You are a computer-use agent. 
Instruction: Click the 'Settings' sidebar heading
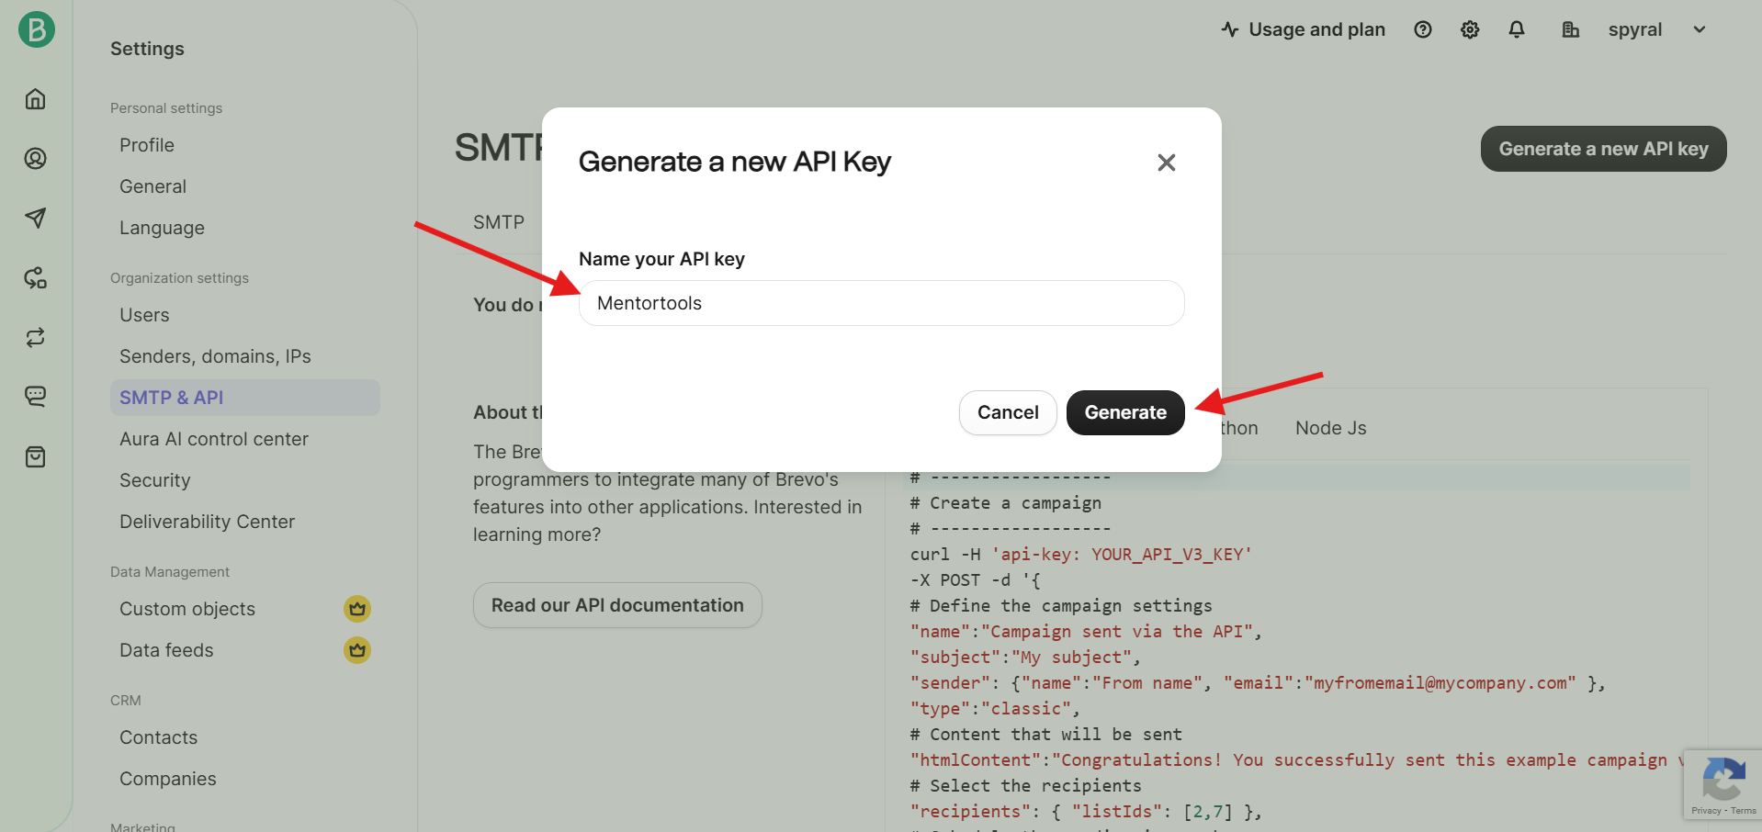pos(147,49)
